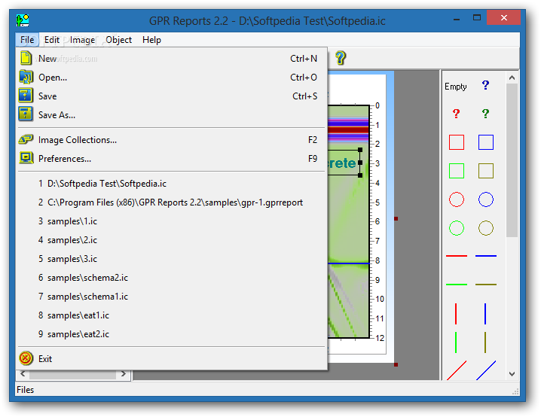Image resolution: width=541 pixels, height=417 pixels.
Task: Open recent file samples\1.ic
Action: click(x=172, y=221)
